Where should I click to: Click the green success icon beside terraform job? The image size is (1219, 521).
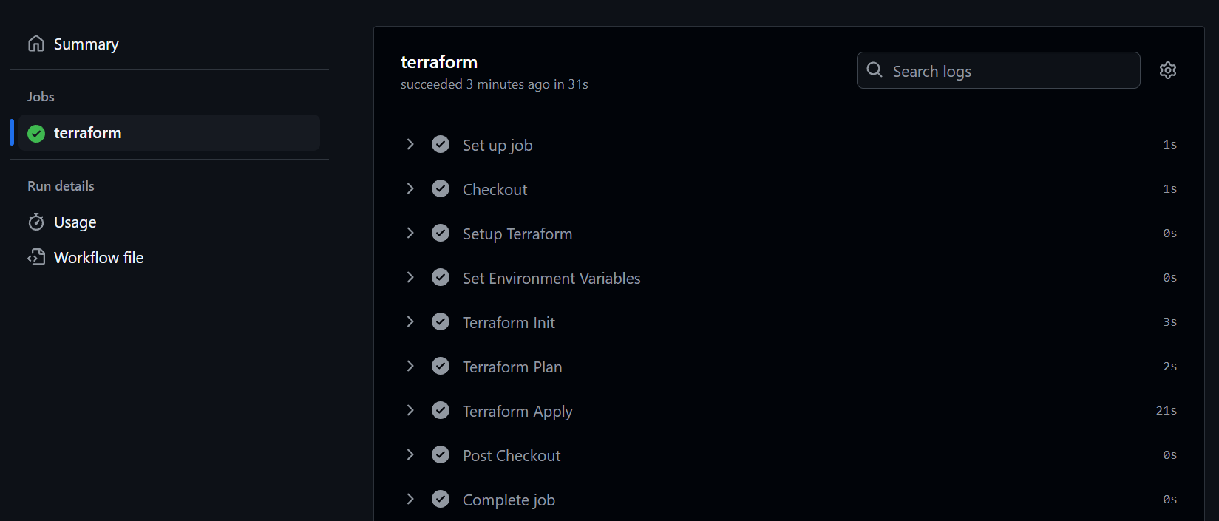[36, 133]
